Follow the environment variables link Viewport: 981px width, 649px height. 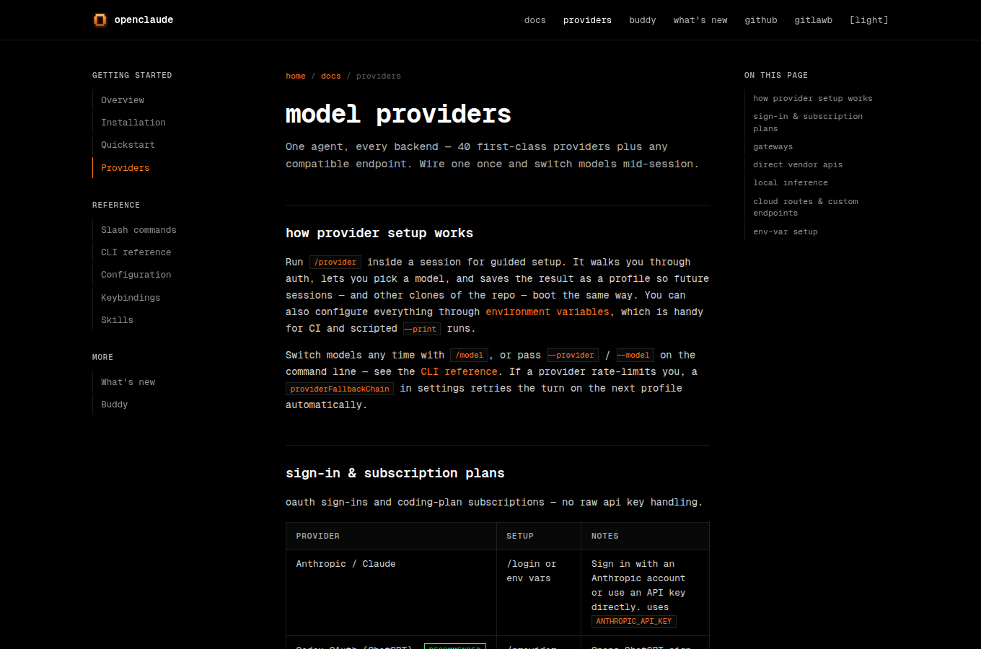click(x=547, y=312)
